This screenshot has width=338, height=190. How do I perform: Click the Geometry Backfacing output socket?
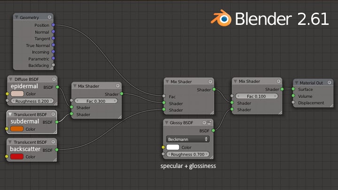[53, 65]
